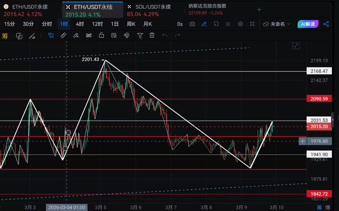Click the share icon beside AI解读
339x211 pixels.
[x=326, y=24]
